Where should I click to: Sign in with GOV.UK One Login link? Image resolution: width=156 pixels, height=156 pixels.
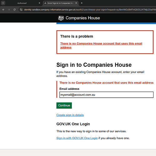[x=77, y=138]
